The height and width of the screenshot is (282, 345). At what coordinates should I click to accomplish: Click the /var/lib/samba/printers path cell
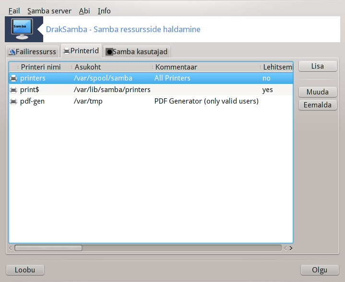click(112, 90)
